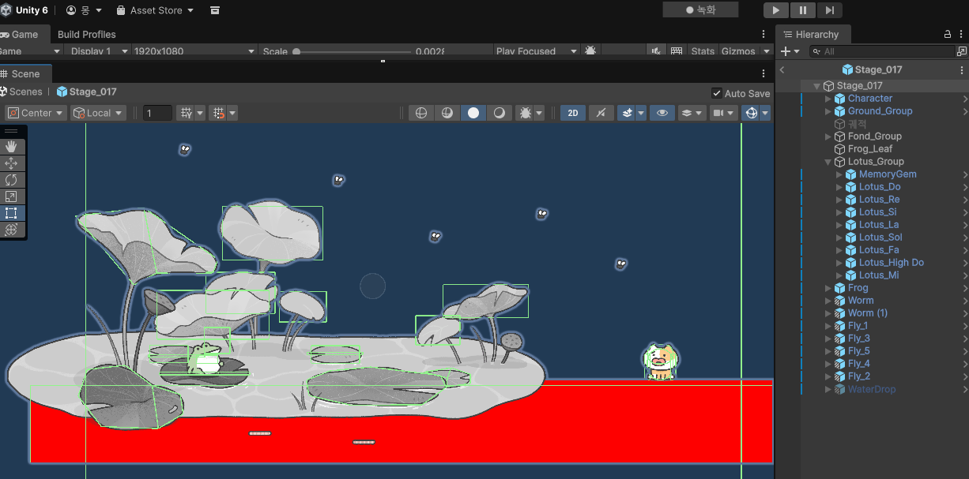The width and height of the screenshot is (969, 479).
Task: Open the Center pivot mode dropdown
Action: coord(36,113)
